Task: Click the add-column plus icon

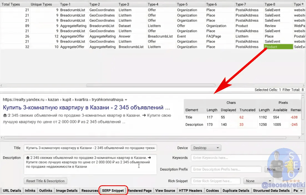Action: click(x=303, y=4)
